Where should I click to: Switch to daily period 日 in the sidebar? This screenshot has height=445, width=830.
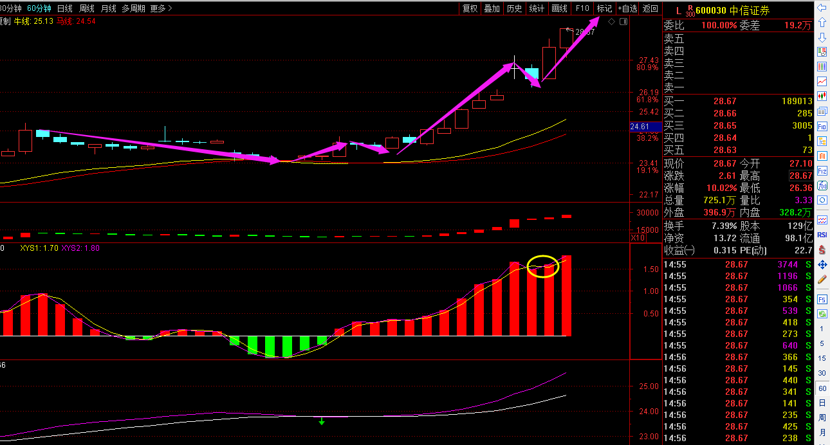822,403
